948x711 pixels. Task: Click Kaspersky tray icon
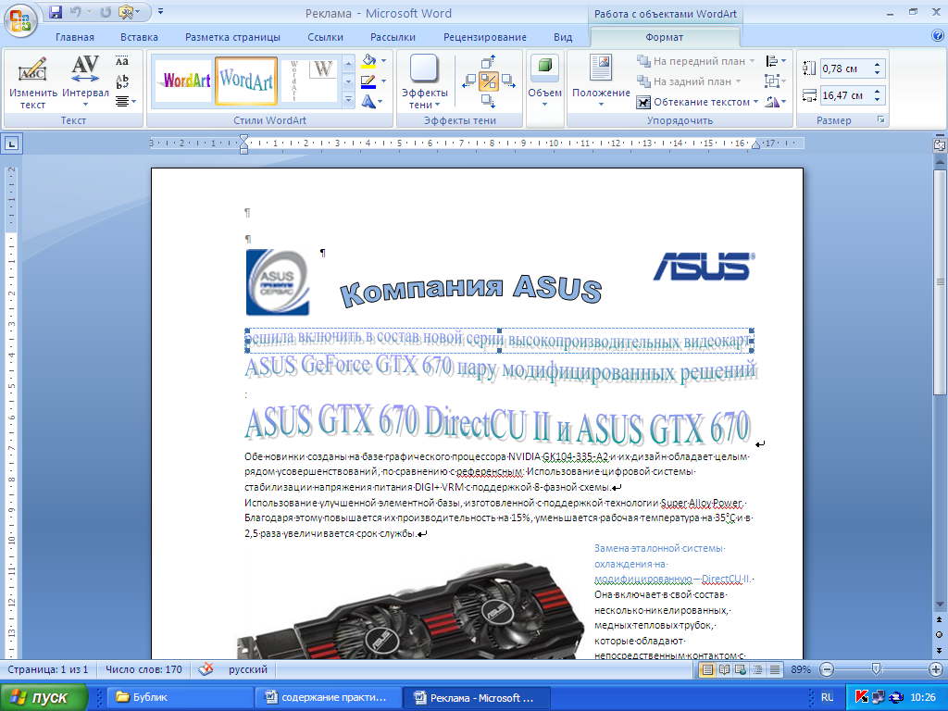point(862,697)
